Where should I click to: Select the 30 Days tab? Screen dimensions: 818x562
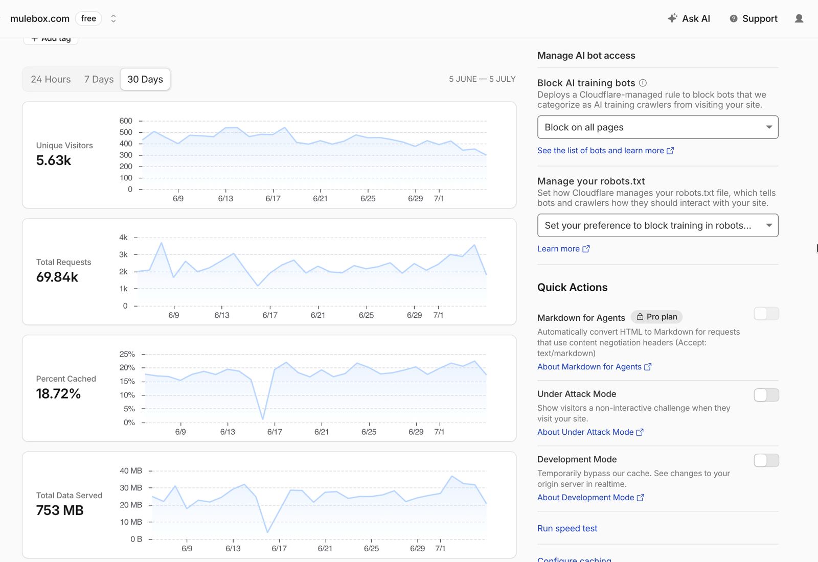(145, 79)
